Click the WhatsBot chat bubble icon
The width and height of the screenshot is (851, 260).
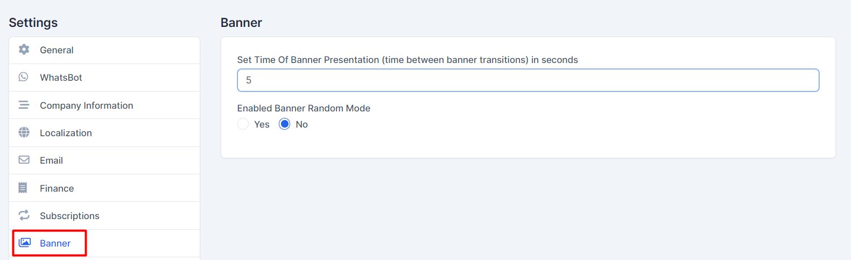point(24,77)
